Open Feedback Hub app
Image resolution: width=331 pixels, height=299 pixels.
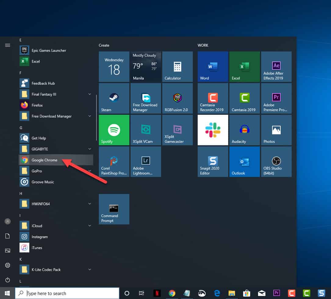point(56,83)
